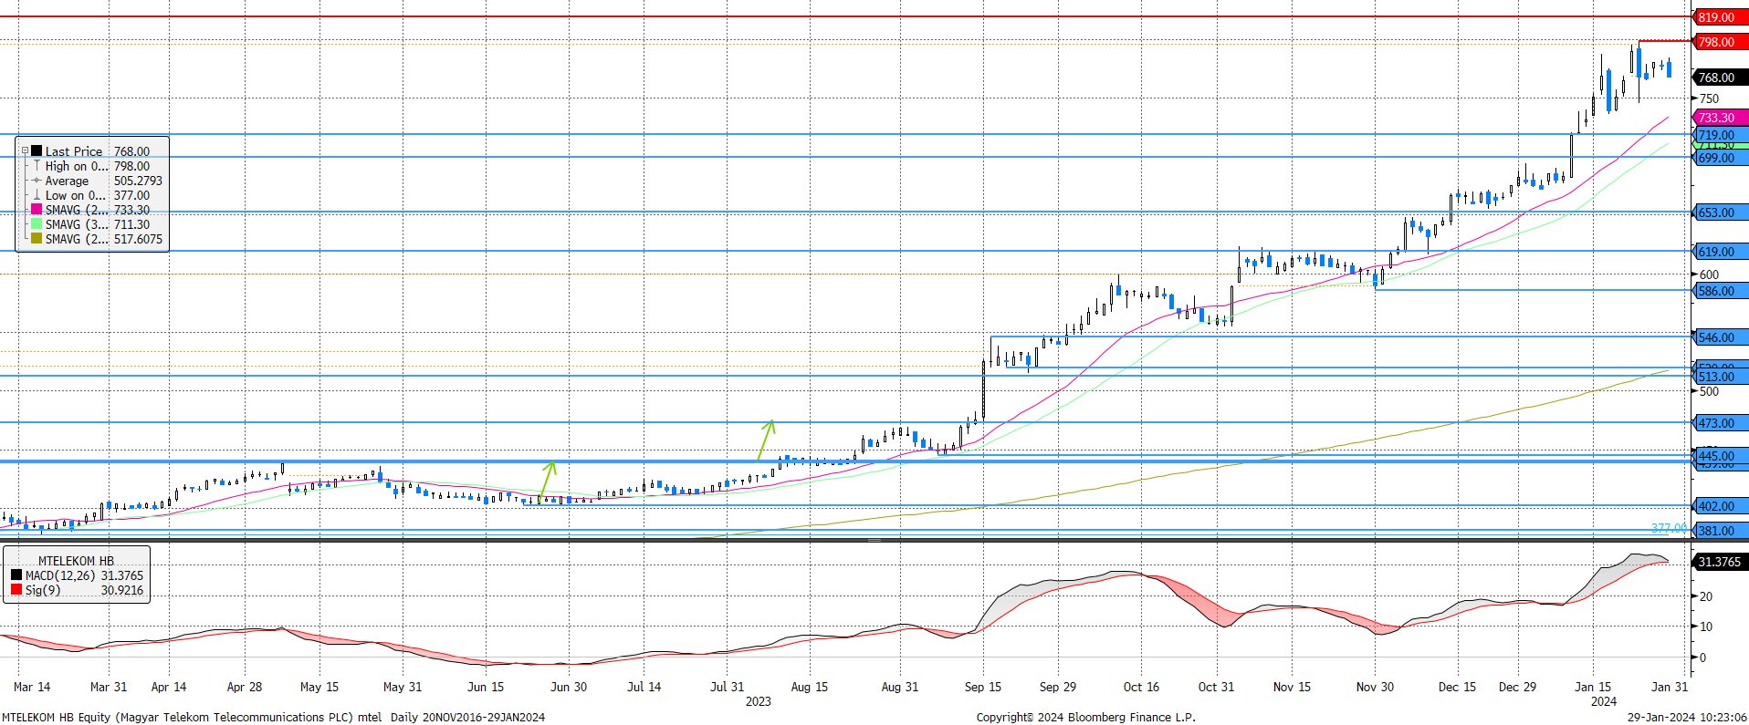Click the black 768.00 last price tag
The image size is (1749, 725).
pos(1720,78)
